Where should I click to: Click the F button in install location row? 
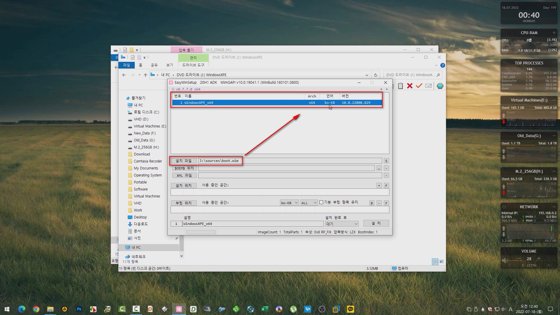pos(386,185)
